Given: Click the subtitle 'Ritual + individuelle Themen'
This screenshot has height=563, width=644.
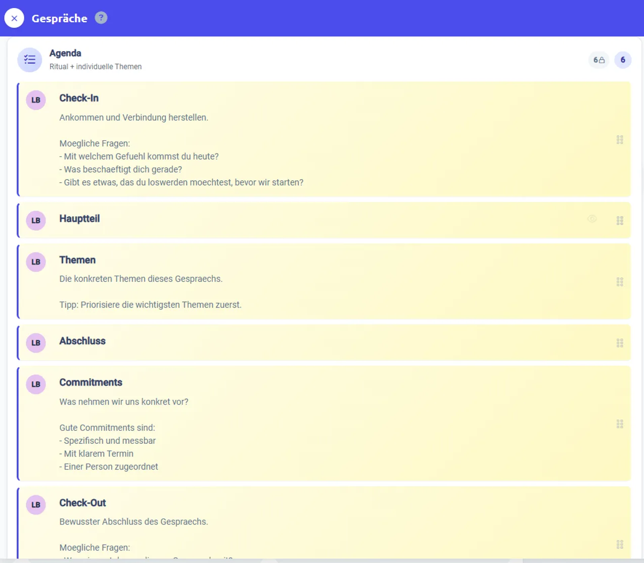Looking at the screenshot, I should pyautogui.click(x=96, y=67).
